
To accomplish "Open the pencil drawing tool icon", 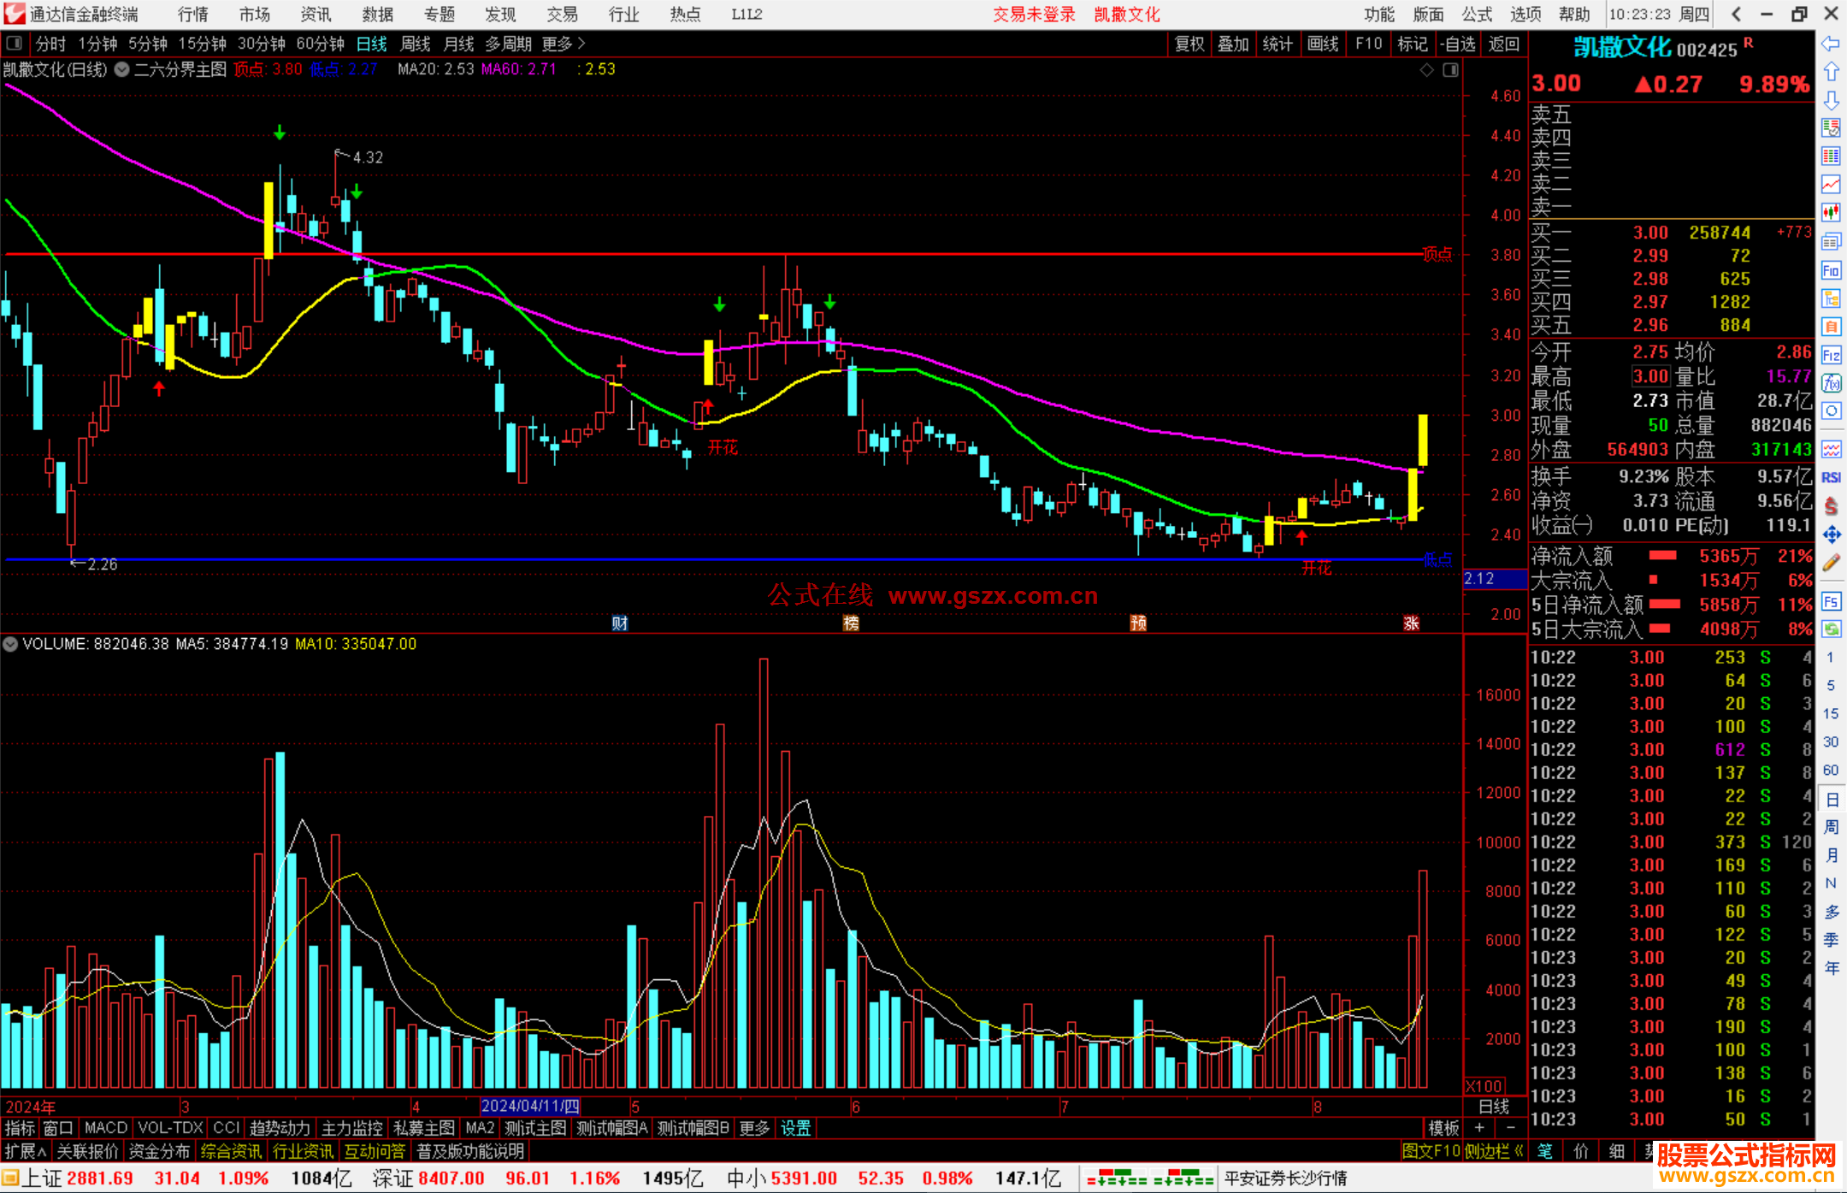I will pos(1831,563).
